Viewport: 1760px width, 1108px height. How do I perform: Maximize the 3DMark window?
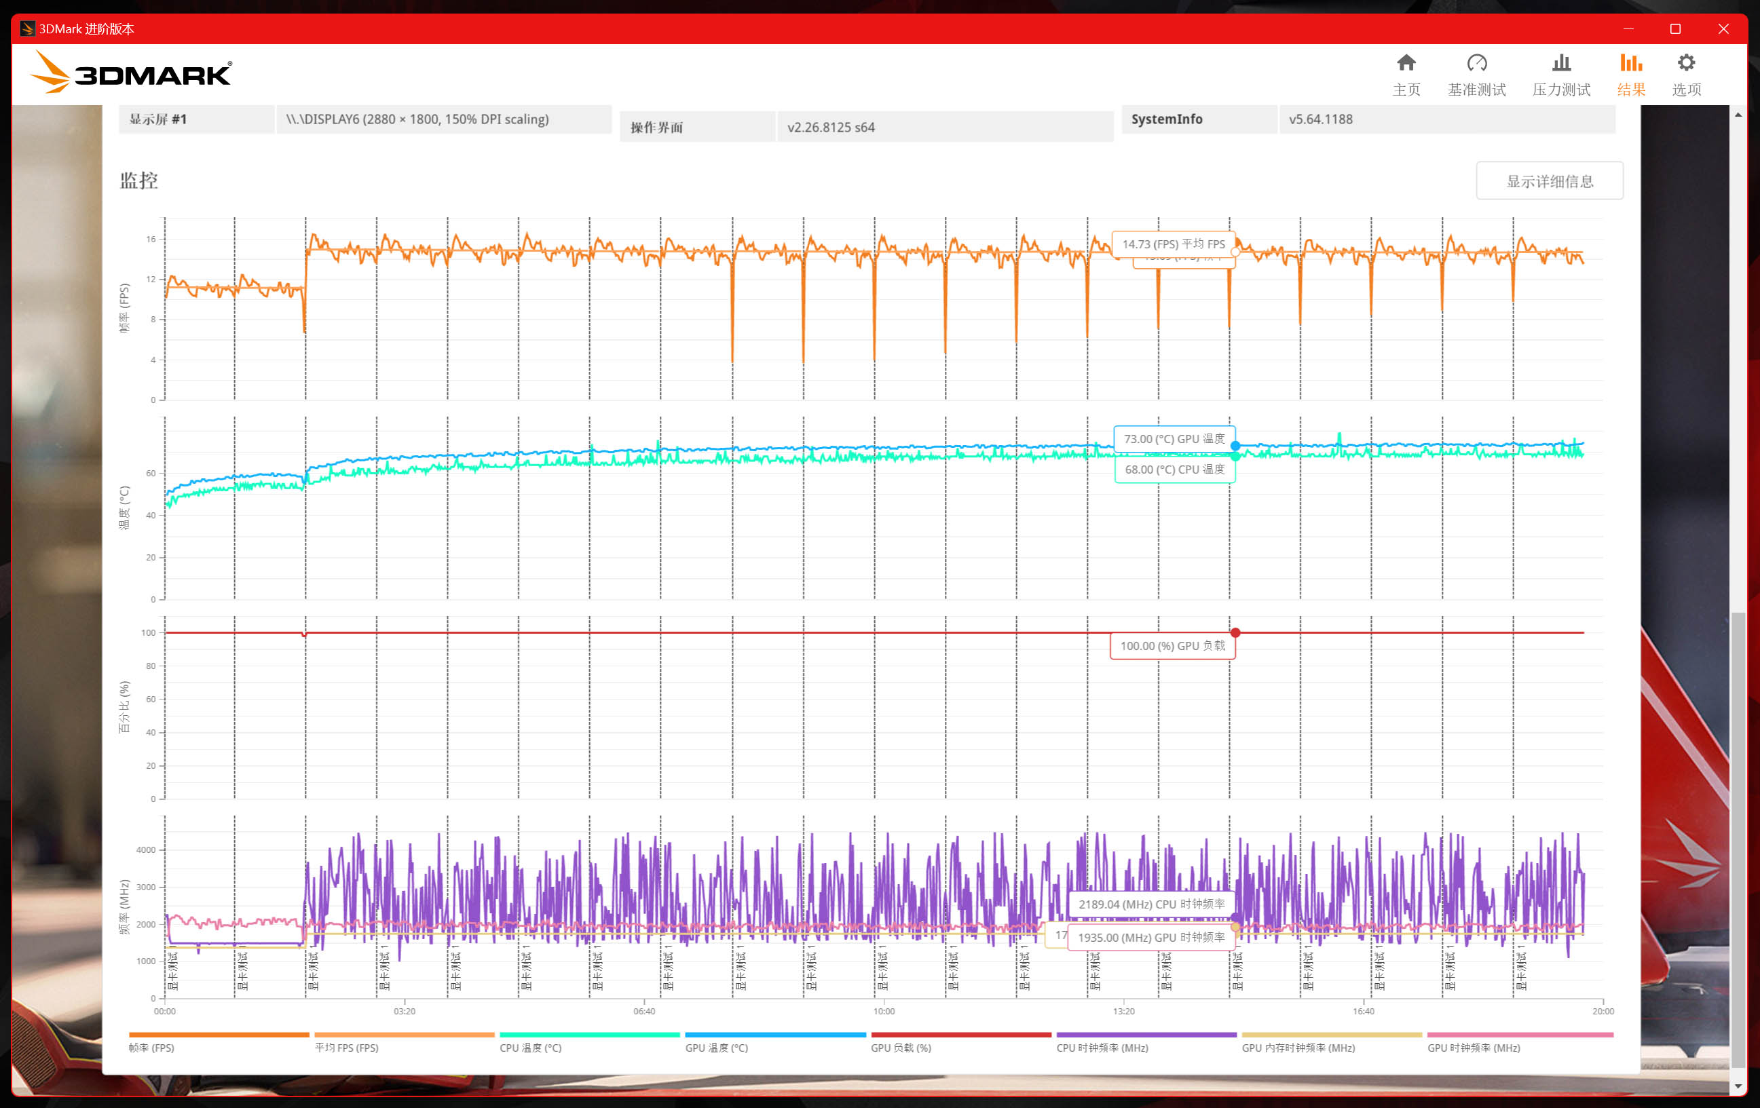(1675, 28)
